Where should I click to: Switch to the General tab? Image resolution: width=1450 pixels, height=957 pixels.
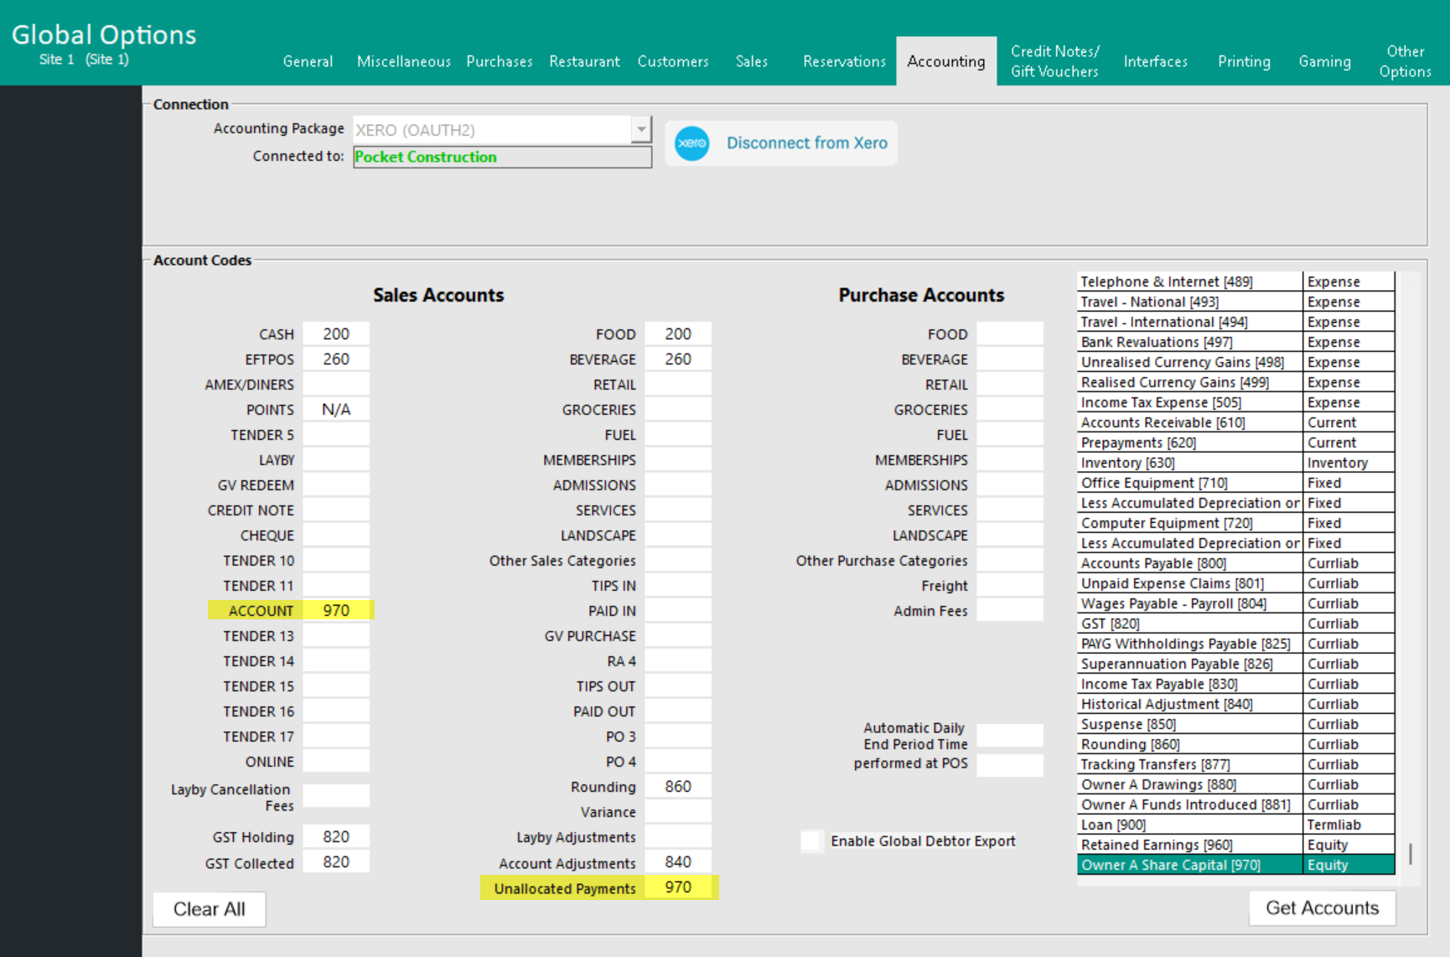coord(308,61)
